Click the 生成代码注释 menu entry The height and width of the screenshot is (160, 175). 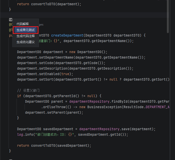pos(26,36)
